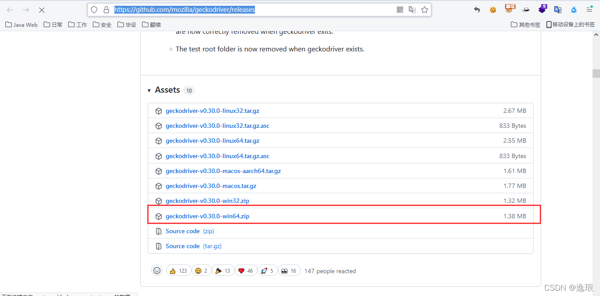Click the browser back arrow
Image resolution: width=600 pixels, height=296 pixels.
[10, 10]
